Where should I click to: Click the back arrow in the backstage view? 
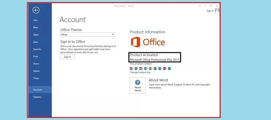[x=36, y=10]
